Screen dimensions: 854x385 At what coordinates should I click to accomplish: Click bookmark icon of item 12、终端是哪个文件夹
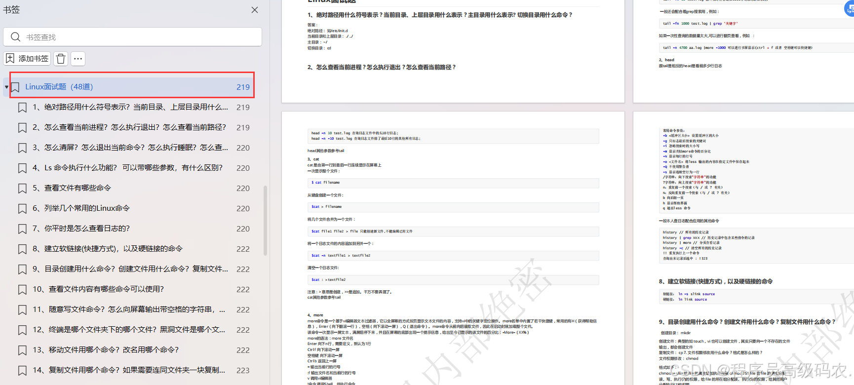point(22,330)
